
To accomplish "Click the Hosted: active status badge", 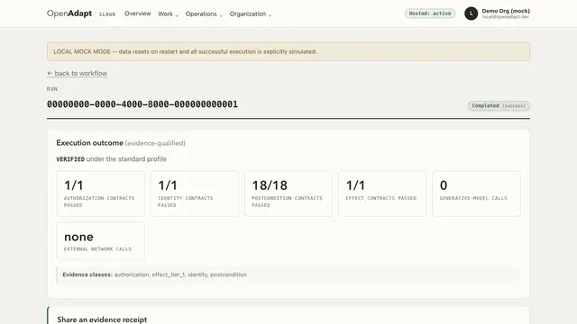I will (x=430, y=13).
